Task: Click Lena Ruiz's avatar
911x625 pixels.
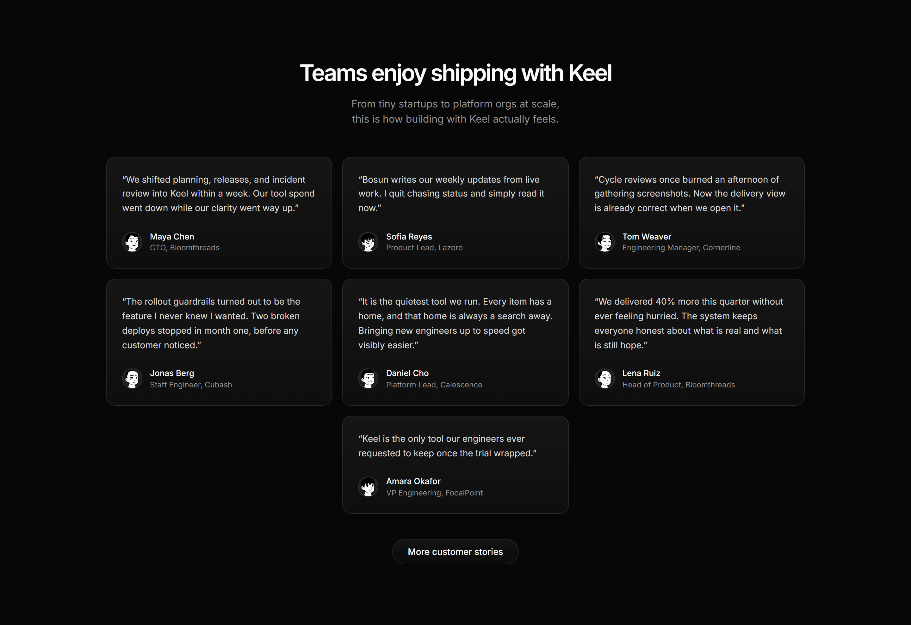Action: tap(604, 379)
